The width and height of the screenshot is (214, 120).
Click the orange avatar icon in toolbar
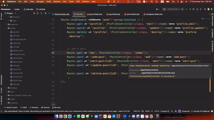coord(208,9)
